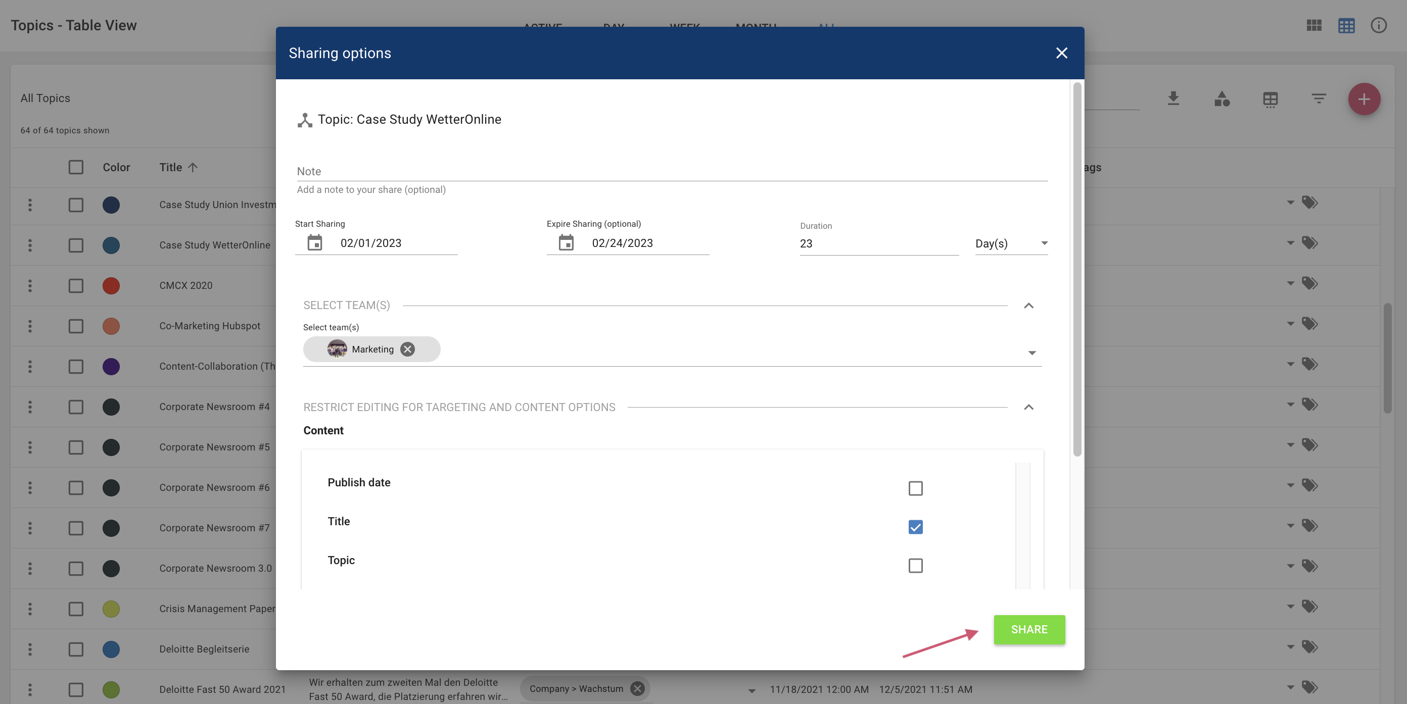Screen dimensions: 1407x704
Task: Click Start Sharing date 02/01/2023
Action: pos(371,243)
